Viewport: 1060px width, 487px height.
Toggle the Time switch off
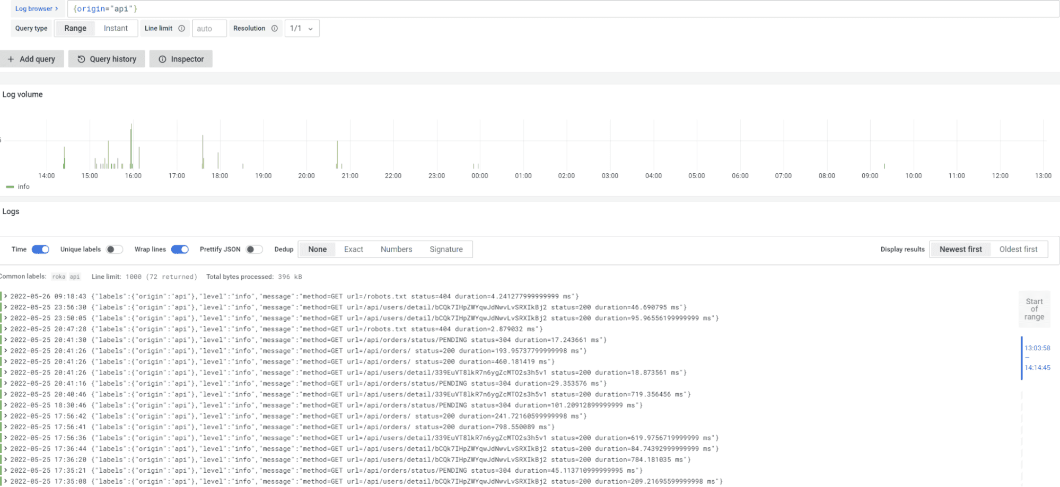40,250
